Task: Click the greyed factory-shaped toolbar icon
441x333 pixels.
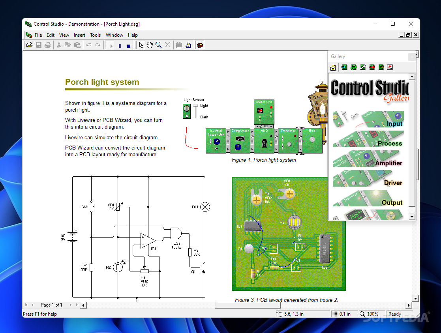Action: pos(179,45)
